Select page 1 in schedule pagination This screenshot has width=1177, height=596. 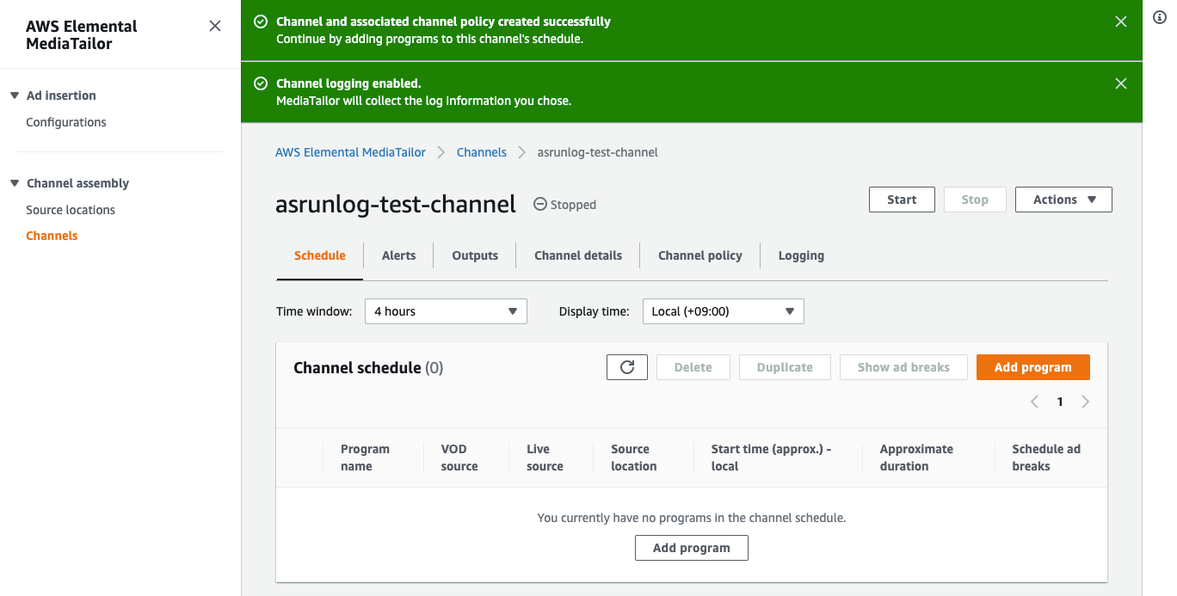point(1060,402)
